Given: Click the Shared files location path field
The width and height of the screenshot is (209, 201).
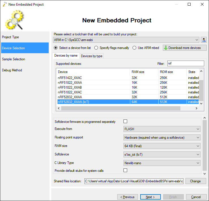Looking at the screenshot, I should tap(134, 181).
